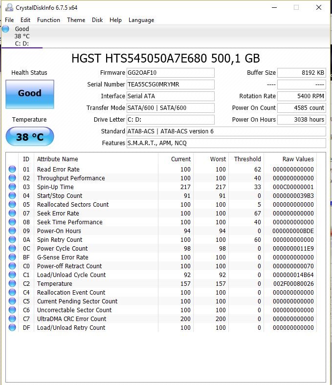Click the Power On Hours value 3038 hours
Screen dimensions: 332x385
click(302, 120)
